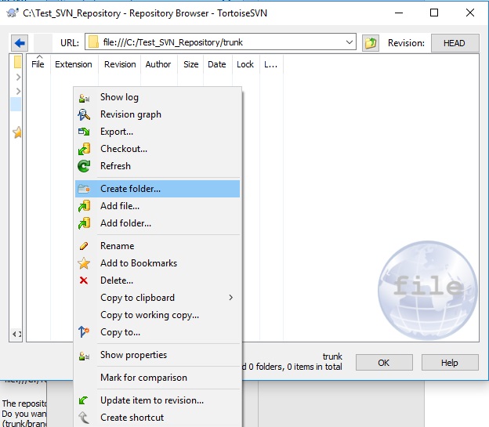Open the URL dropdown arrow
The width and height of the screenshot is (489, 427).
[x=350, y=42]
